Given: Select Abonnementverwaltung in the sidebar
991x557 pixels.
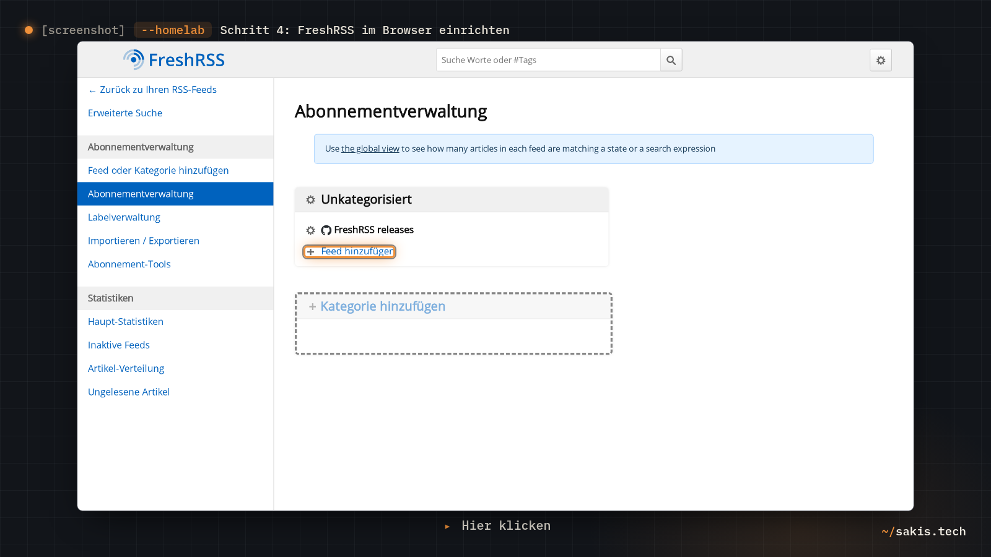Looking at the screenshot, I should (175, 194).
